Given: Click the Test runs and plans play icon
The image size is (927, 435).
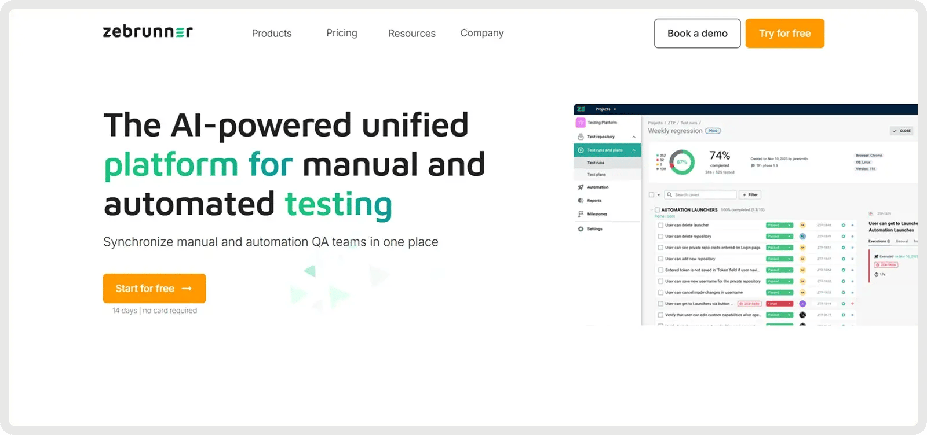Looking at the screenshot, I should [581, 150].
